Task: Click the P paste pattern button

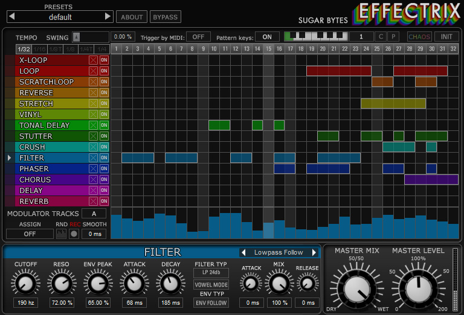Action: click(393, 37)
